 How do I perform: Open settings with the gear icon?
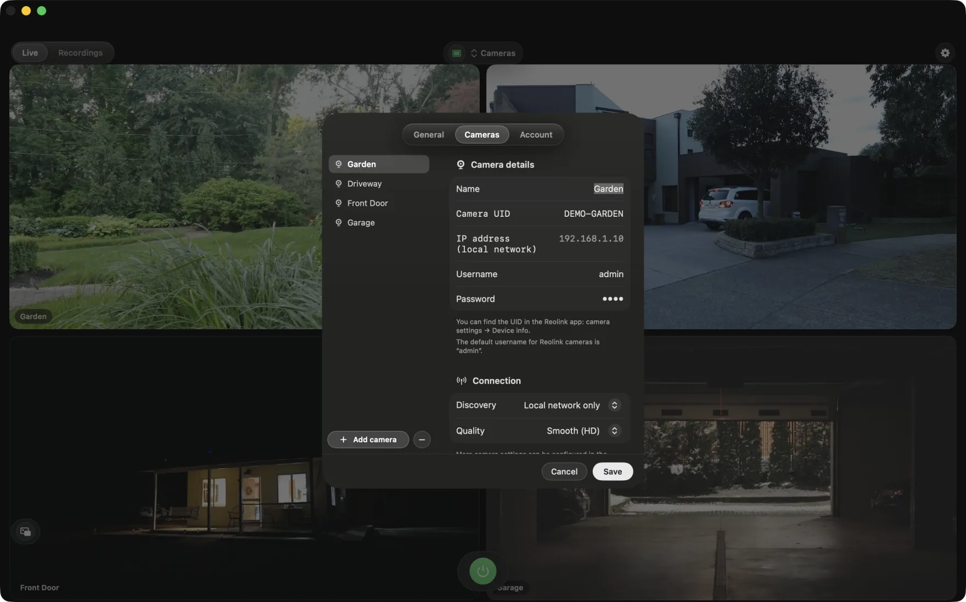pos(945,53)
